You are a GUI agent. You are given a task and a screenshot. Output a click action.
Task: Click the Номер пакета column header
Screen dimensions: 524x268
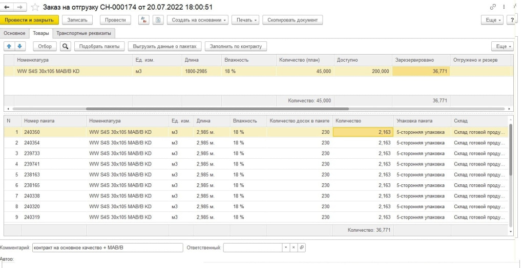point(53,121)
